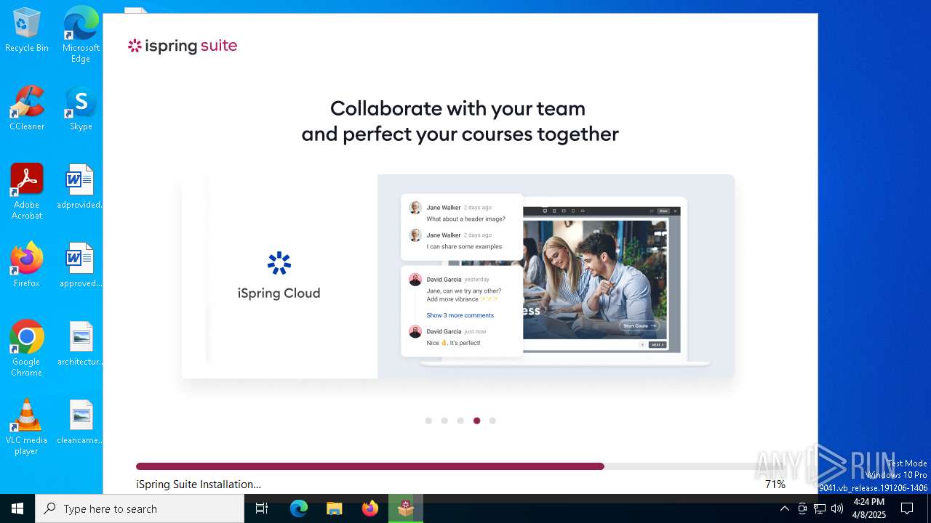Open the clock showing 4:24 PM
The image size is (931, 523).
pyautogui.click(x=869, y=508)
